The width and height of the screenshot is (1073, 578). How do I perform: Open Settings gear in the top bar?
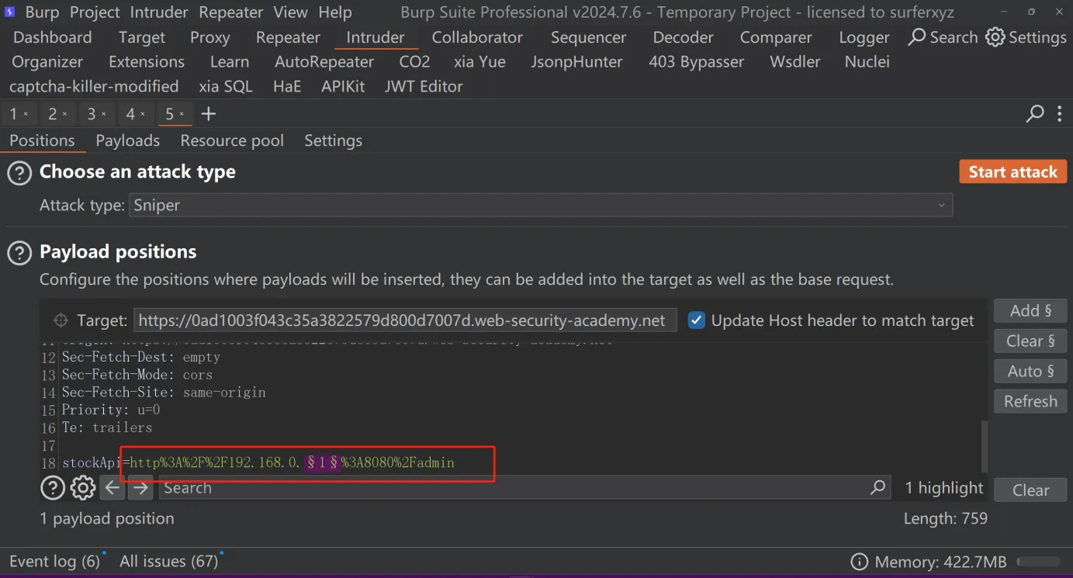point(995,36)
